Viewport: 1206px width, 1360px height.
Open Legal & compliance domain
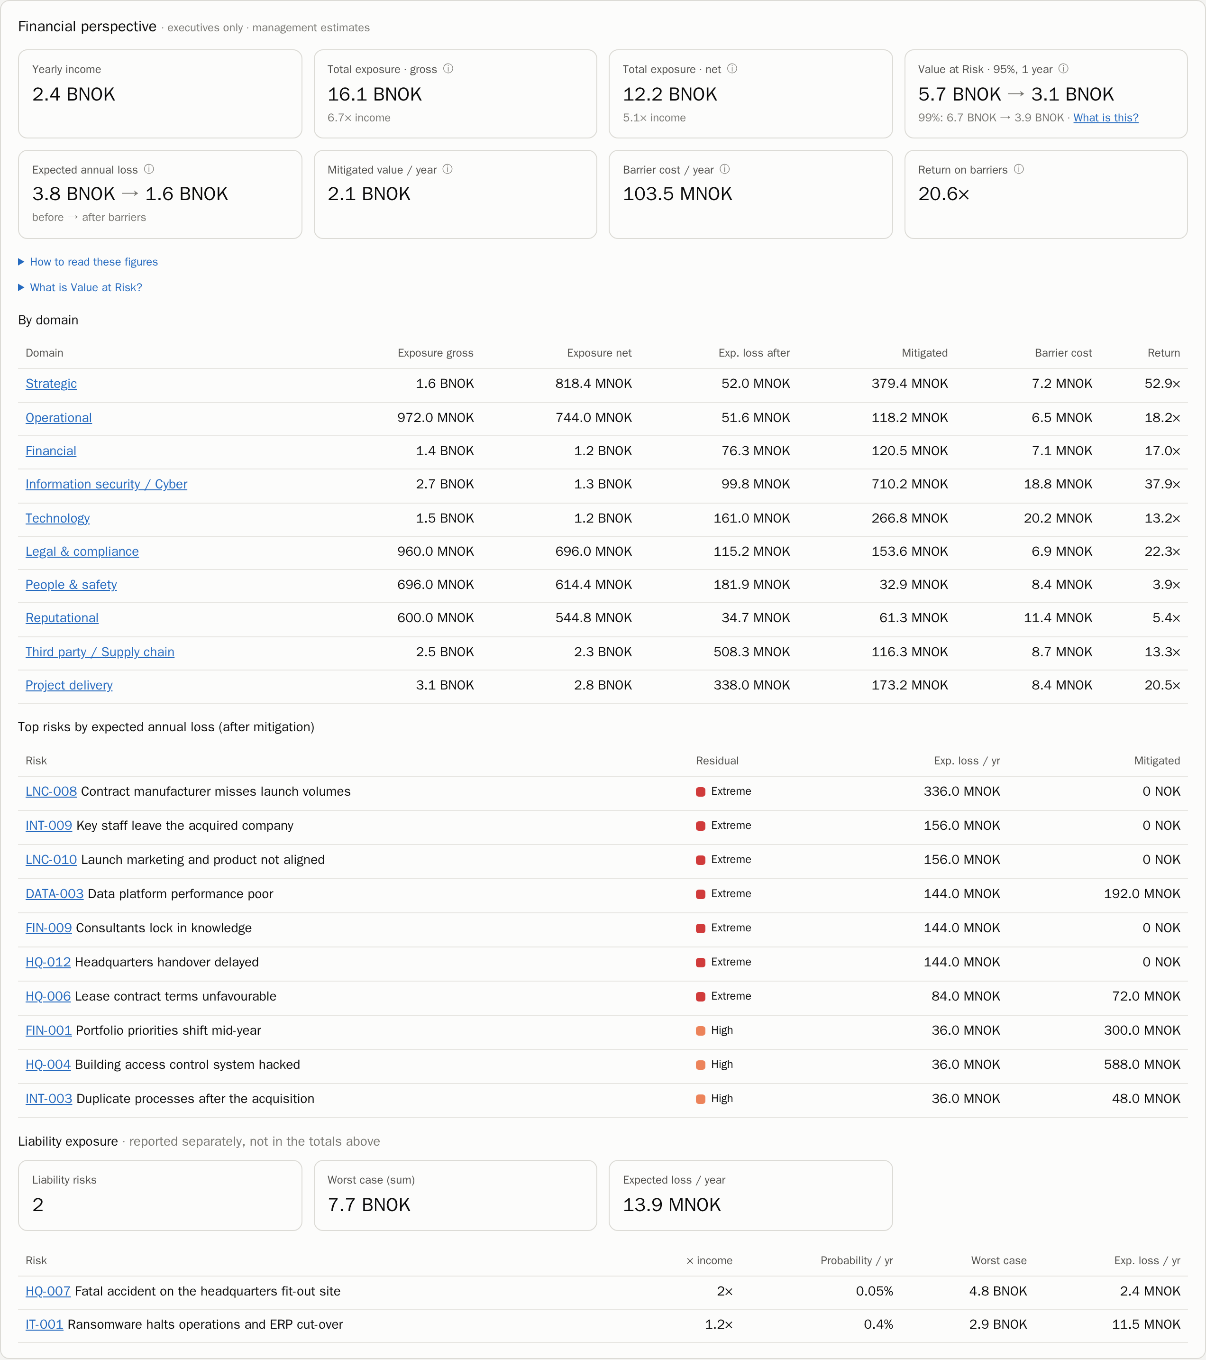point(82,551)
